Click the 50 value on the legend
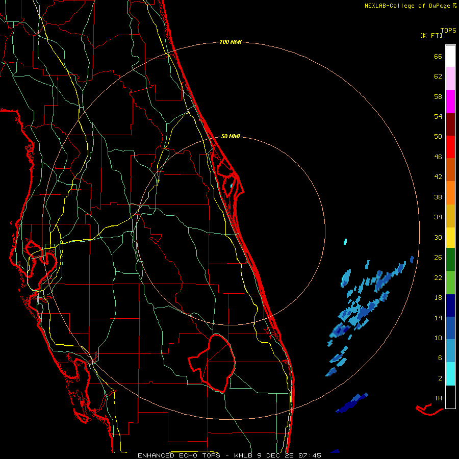Viewport: 459px width, 459px height. coord(438,137)
